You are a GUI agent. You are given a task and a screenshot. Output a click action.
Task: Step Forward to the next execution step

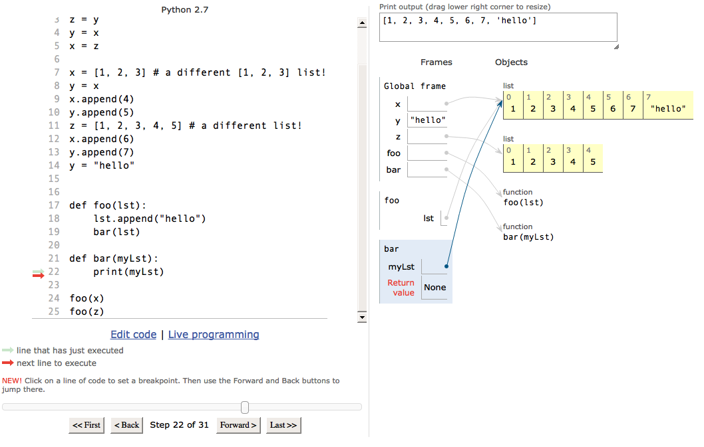238,425
